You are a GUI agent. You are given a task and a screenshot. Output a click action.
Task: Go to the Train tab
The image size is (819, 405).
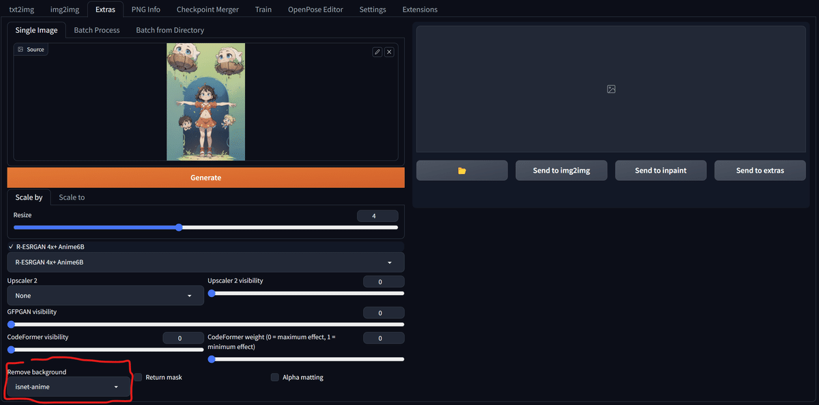coord(263,10)
